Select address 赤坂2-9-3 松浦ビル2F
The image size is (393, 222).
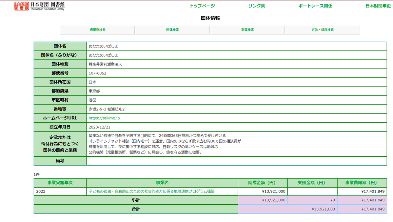pos(108,109)
